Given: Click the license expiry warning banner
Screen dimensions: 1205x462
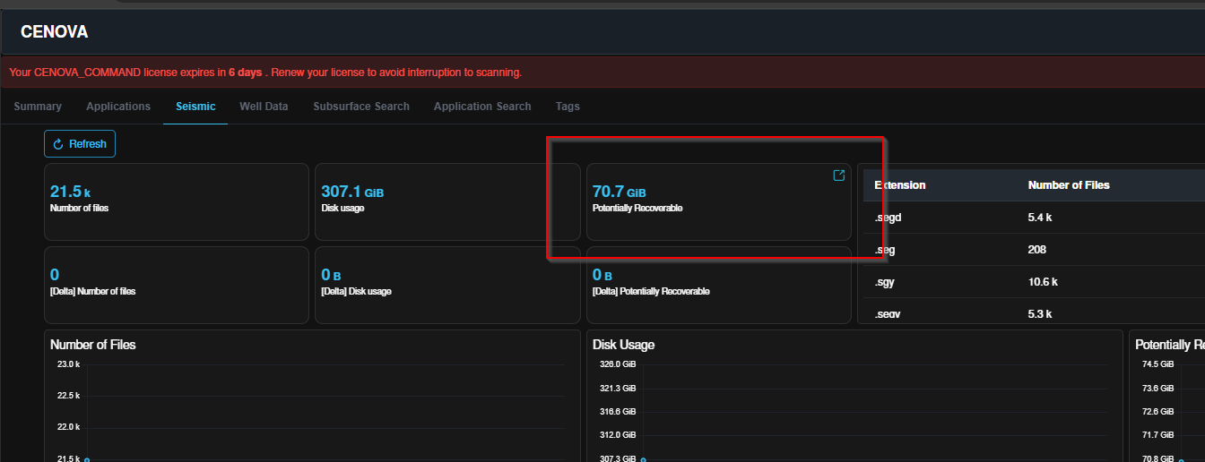Looking at the screenshot, I should 602,72.
